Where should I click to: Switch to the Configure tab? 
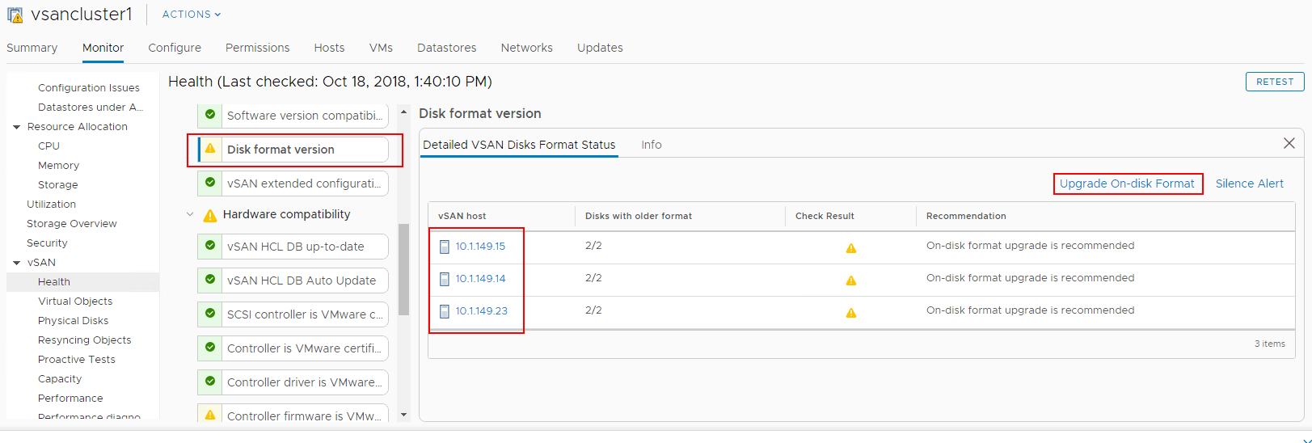[175, 48]
